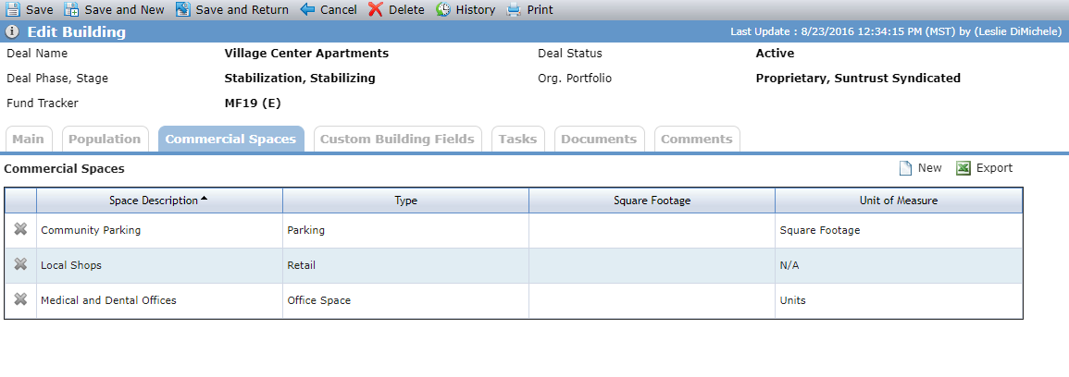
Task: Click the MF19 (E) fund tracker value
Action: (253, 103)
